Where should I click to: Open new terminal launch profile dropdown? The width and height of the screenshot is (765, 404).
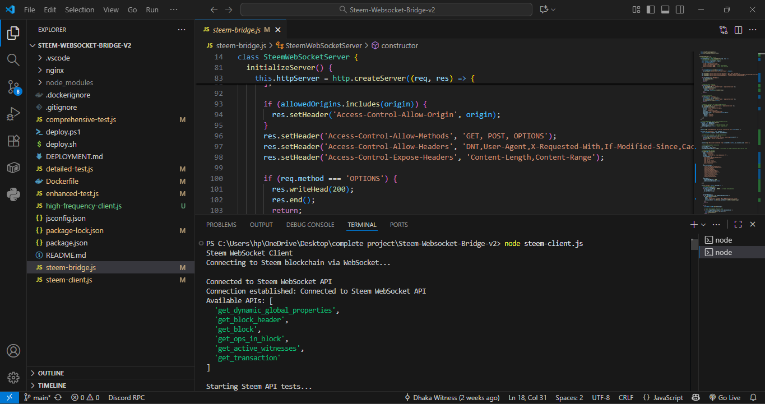703,225
